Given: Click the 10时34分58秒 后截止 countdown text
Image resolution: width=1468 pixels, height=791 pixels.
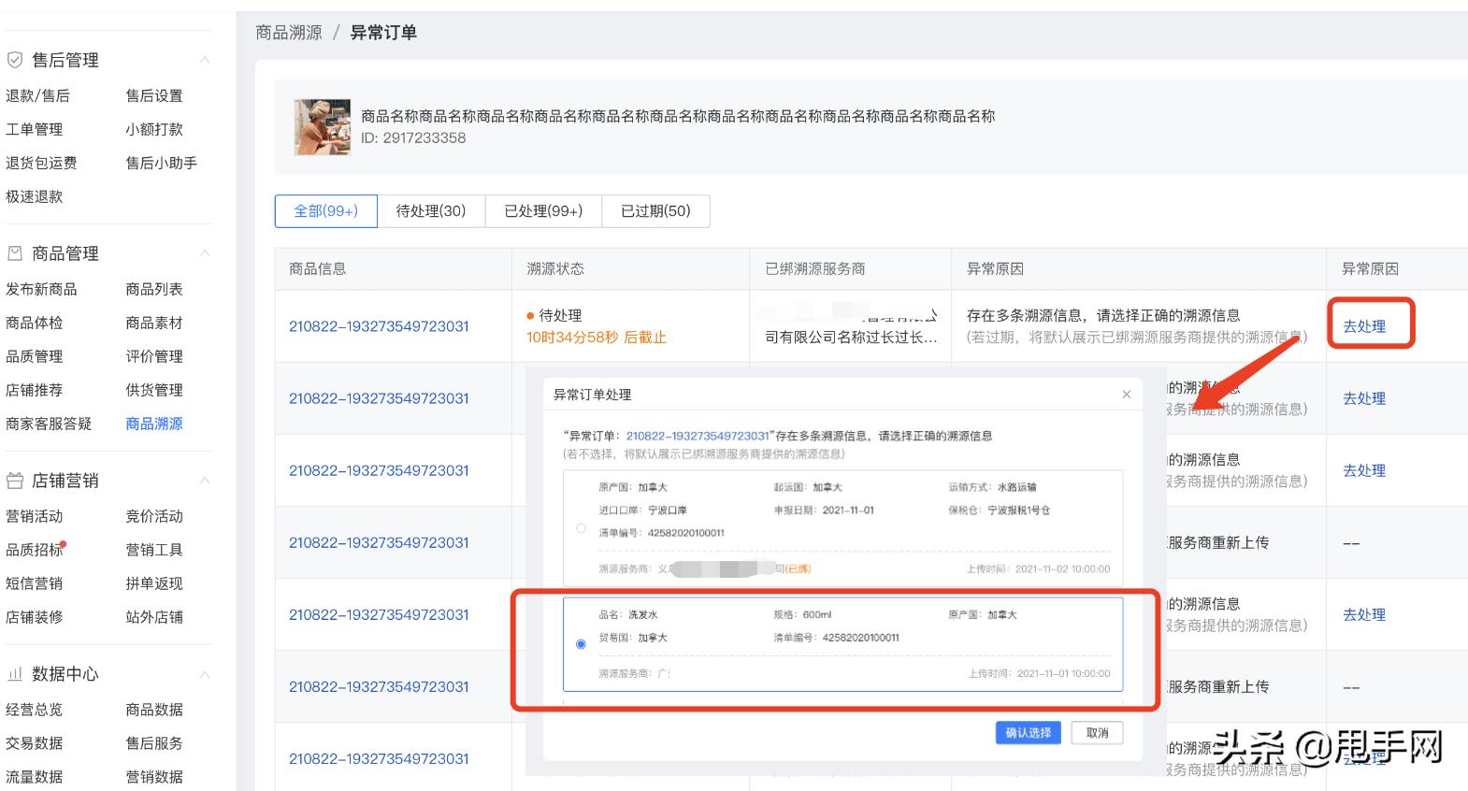Looking at the screenshot, I should [x=597, y=338].
